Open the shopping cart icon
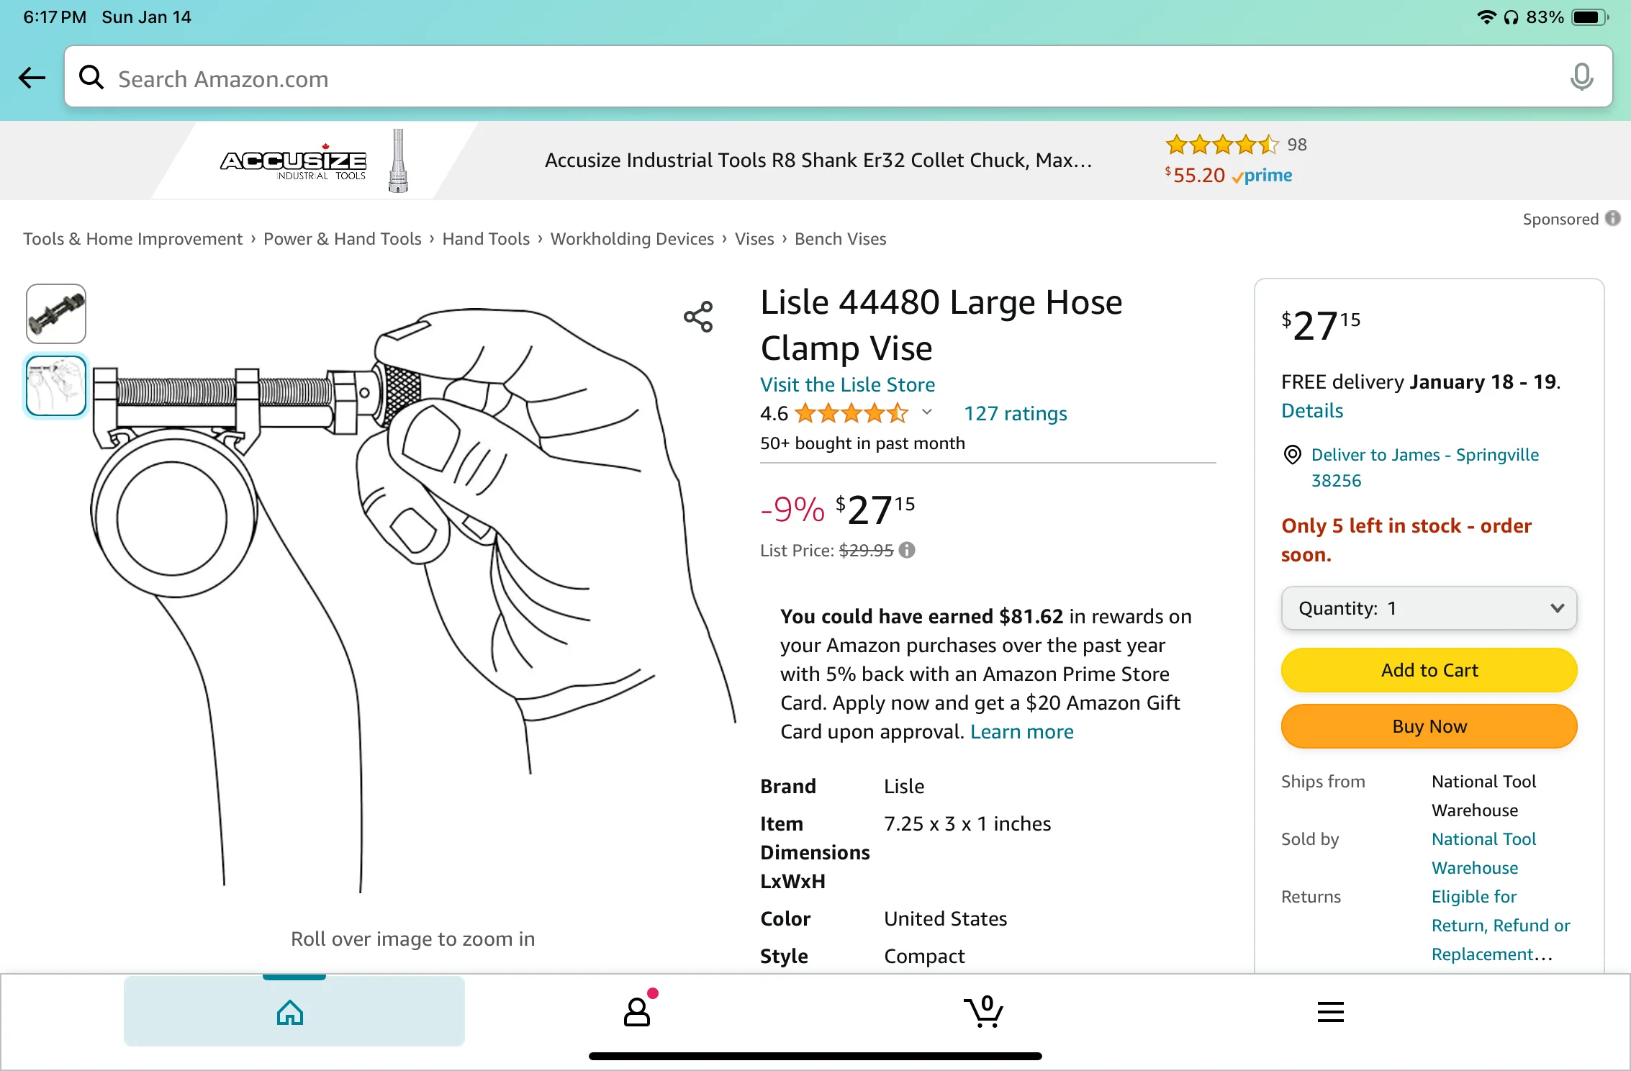 pos(983,1011)
